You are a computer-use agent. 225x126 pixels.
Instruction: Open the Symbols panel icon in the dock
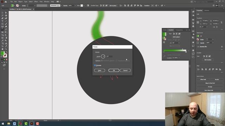193,26
